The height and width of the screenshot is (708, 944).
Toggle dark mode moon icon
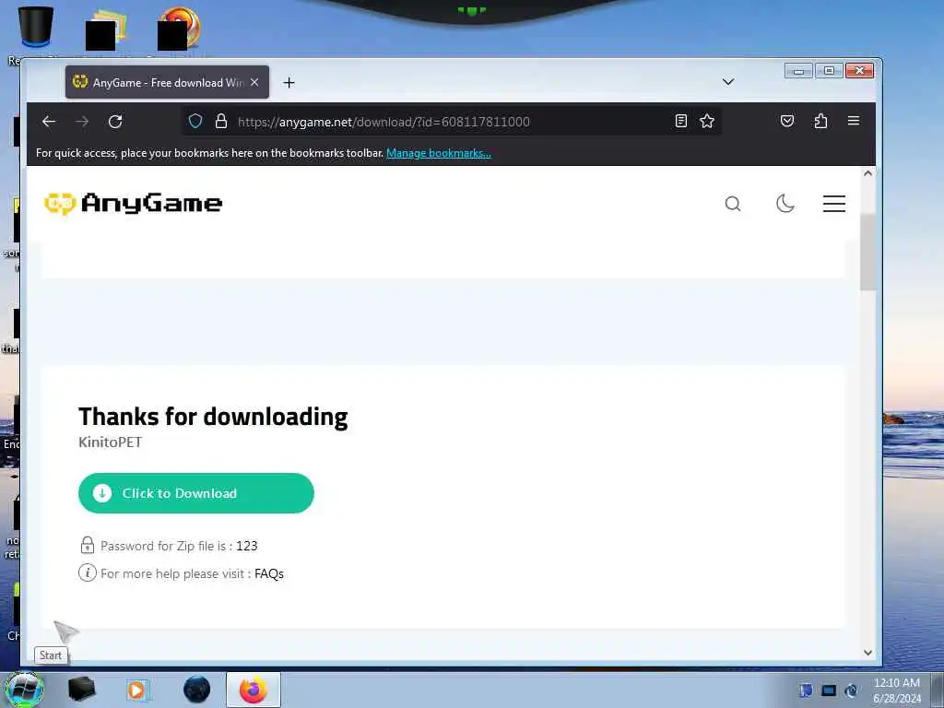(785, 204)
